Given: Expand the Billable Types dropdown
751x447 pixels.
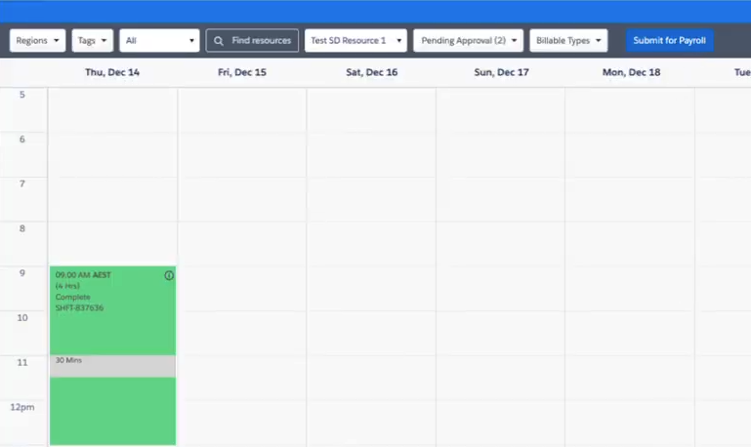Looking at the screenshot, I should click(568, 41).
